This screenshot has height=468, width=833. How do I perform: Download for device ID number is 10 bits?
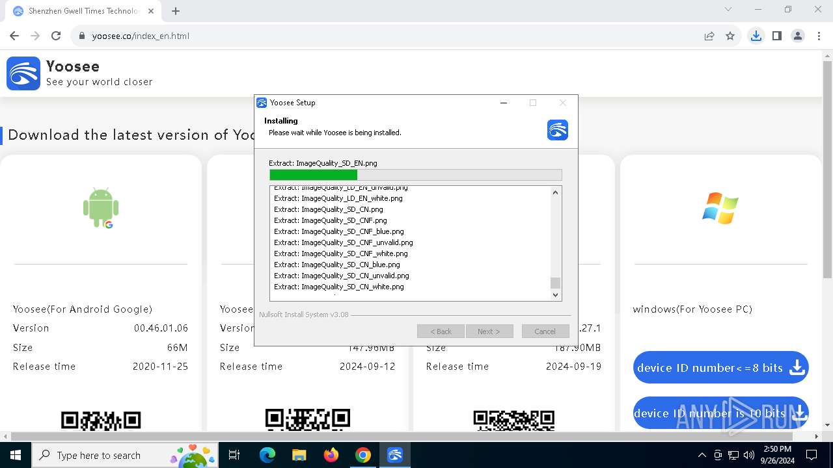tap(720, 413)
